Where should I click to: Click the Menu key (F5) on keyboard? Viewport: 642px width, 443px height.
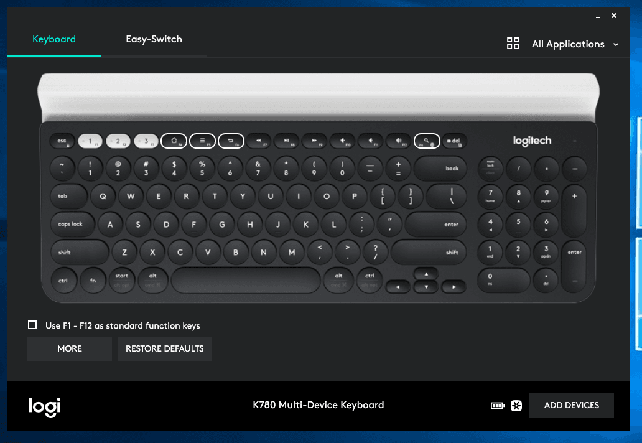202,141
